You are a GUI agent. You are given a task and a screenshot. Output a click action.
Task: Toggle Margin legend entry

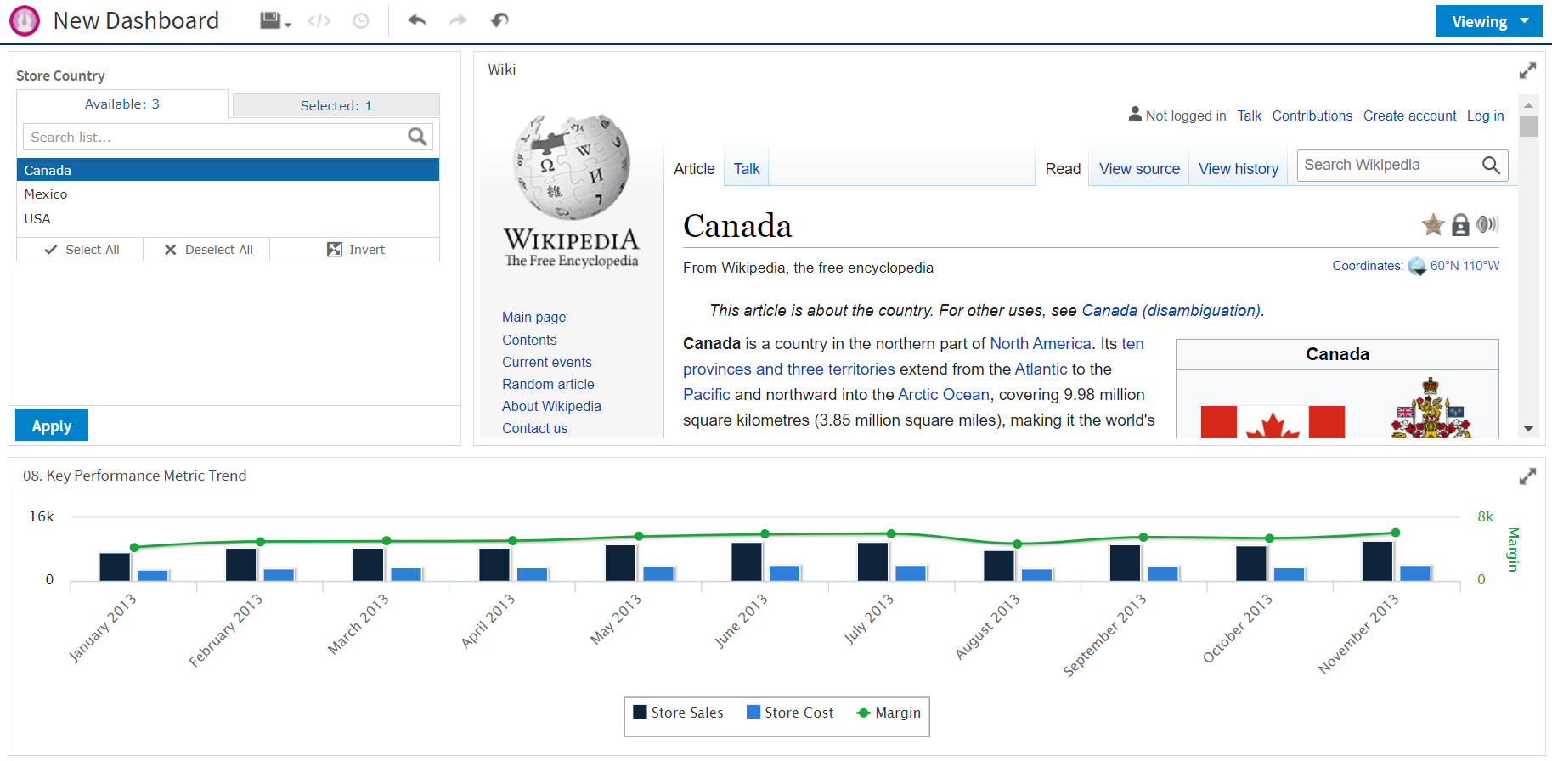889,713
